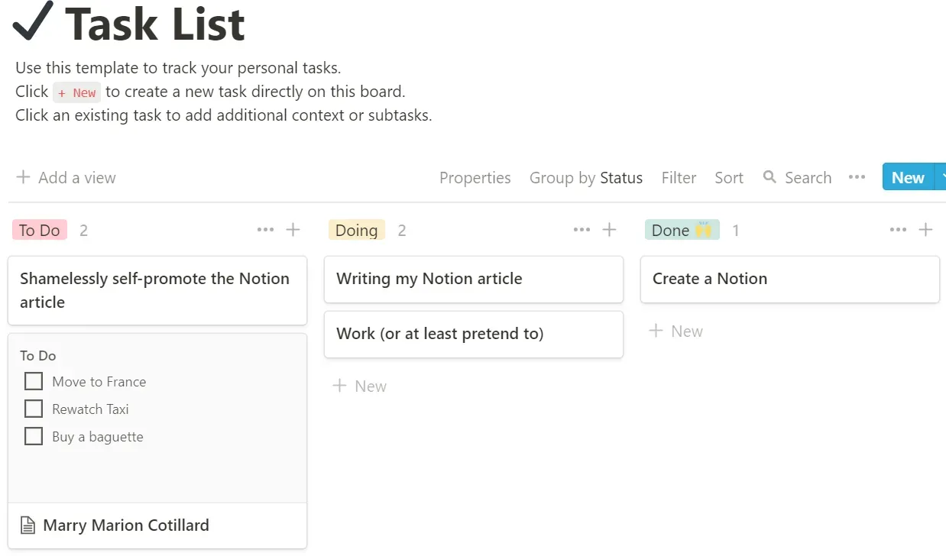The height and width of the screenshot is (556, 946).
Task: Click the plus icon in Done column header
Action: 925,230
